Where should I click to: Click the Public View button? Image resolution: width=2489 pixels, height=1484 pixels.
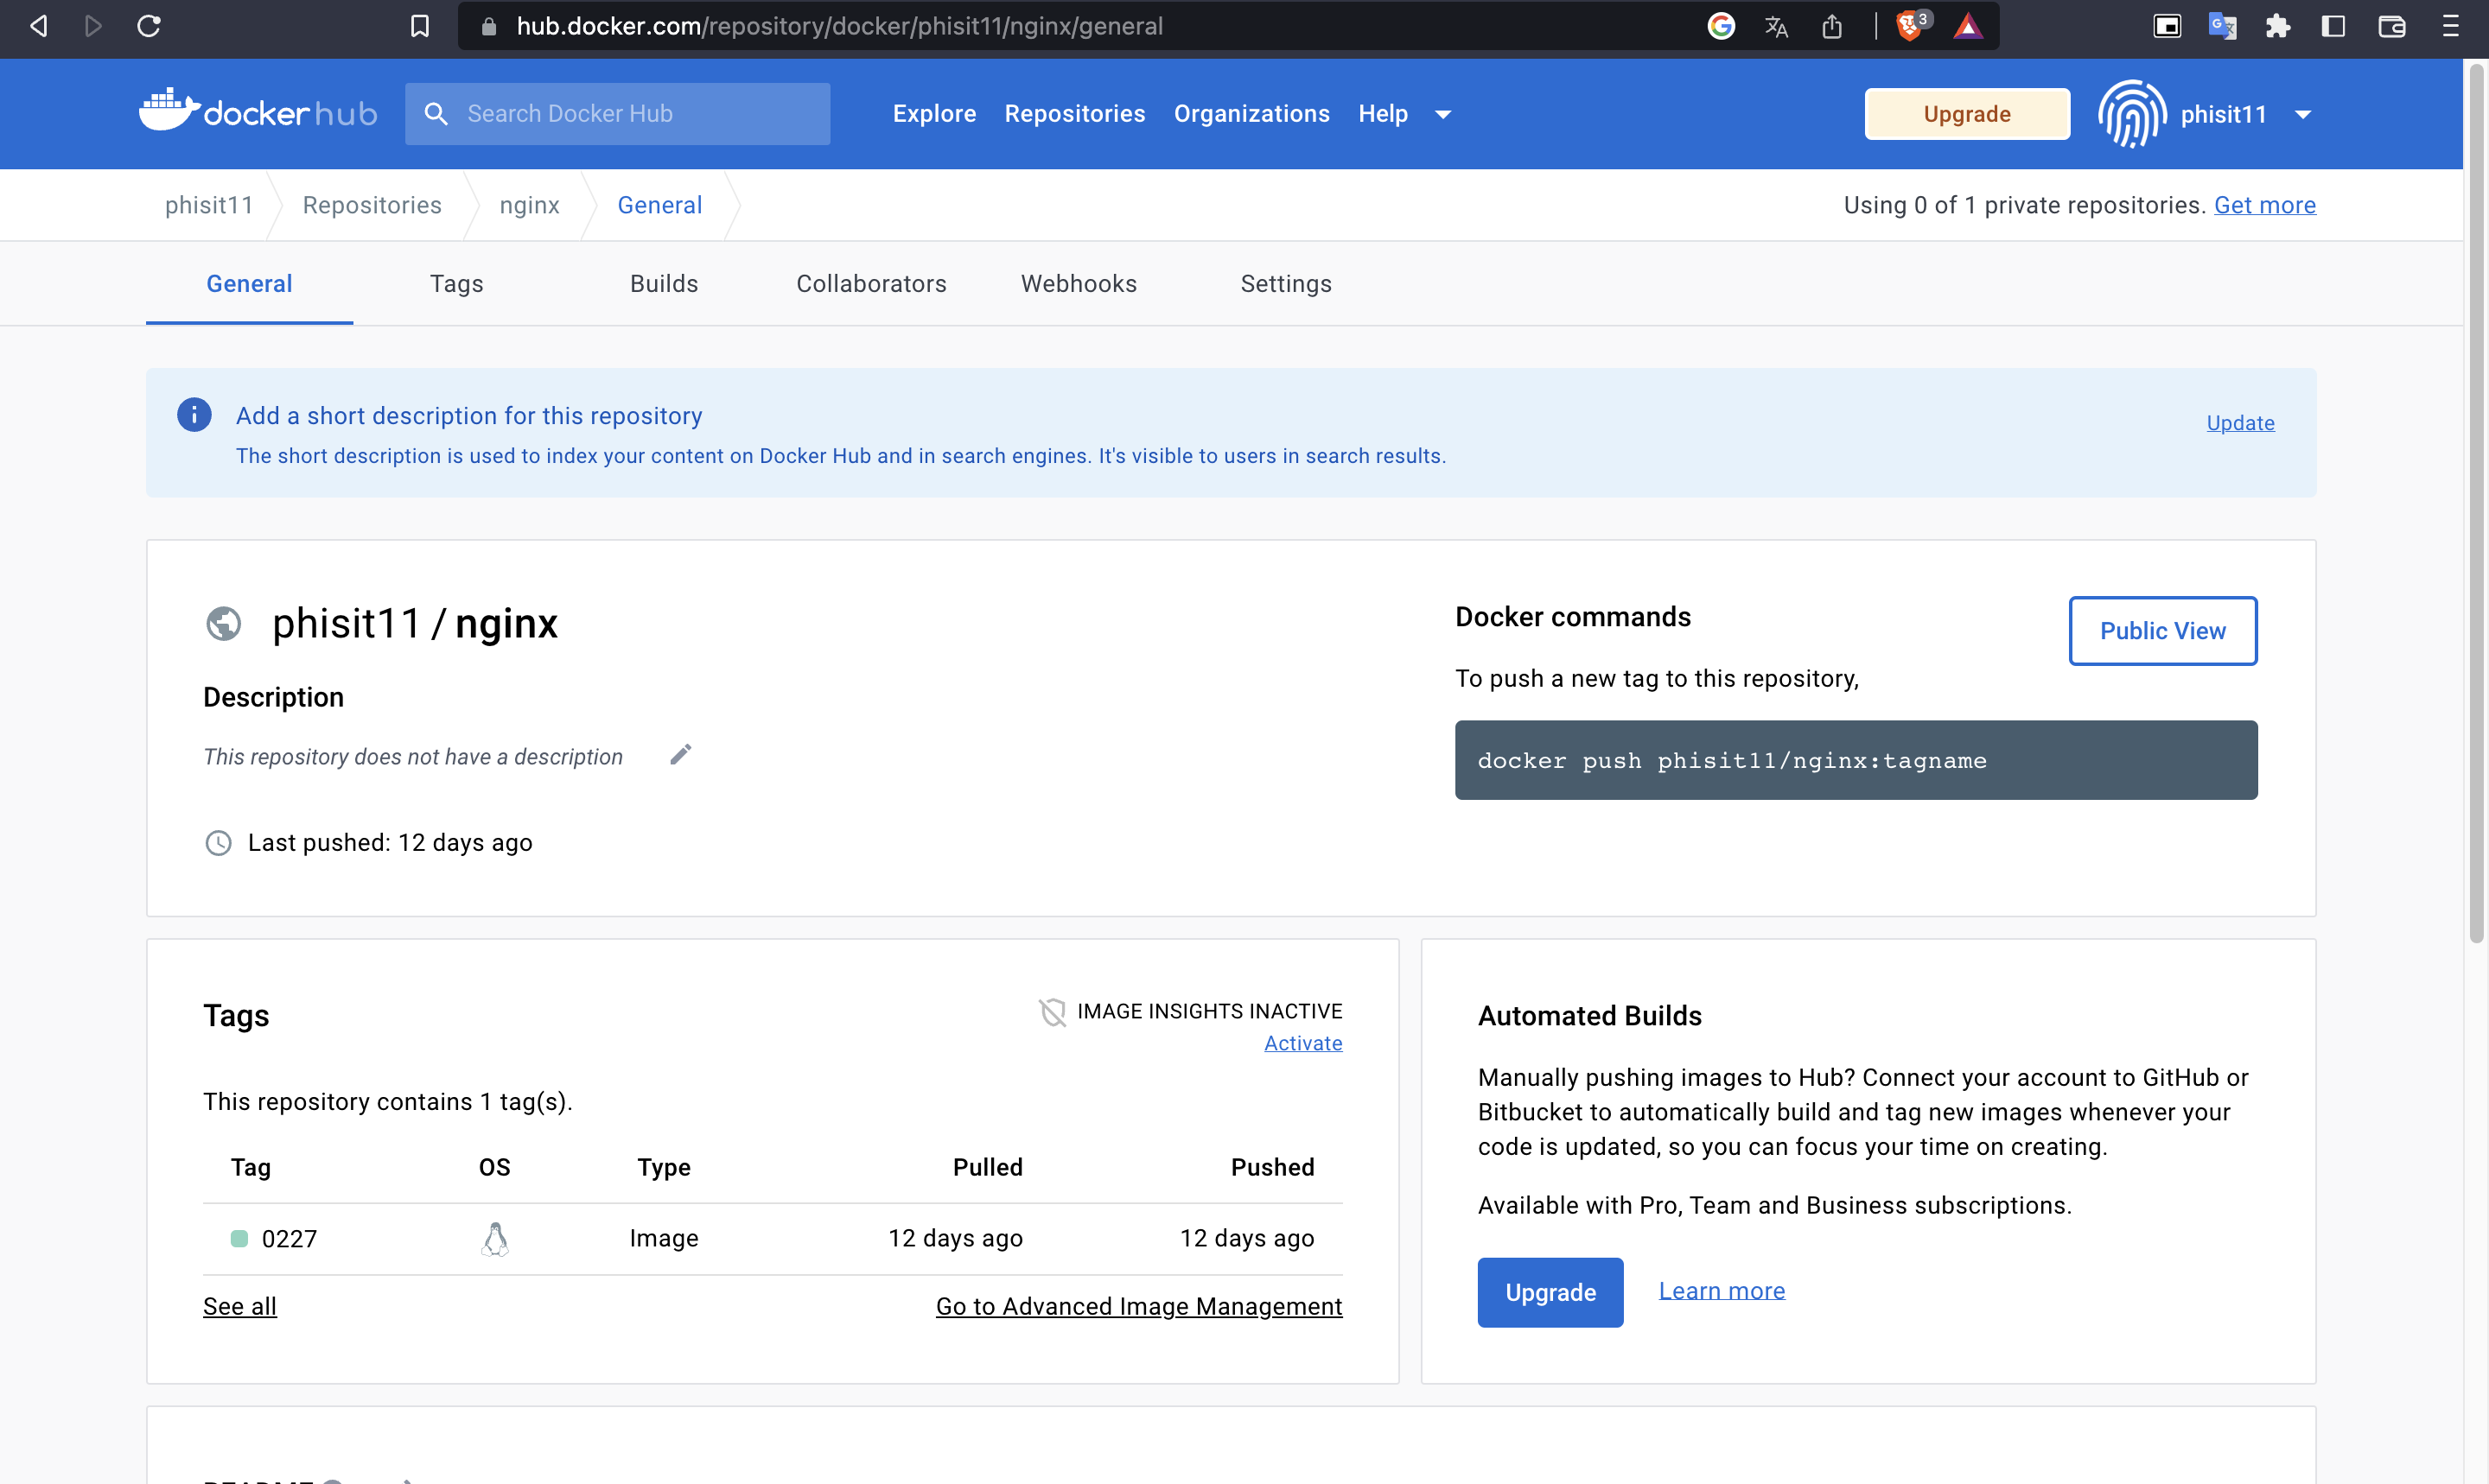click(x=2161, y=630)
